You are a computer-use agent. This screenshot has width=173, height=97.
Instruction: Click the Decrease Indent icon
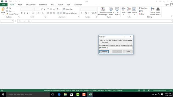click(x=58, y=13)
